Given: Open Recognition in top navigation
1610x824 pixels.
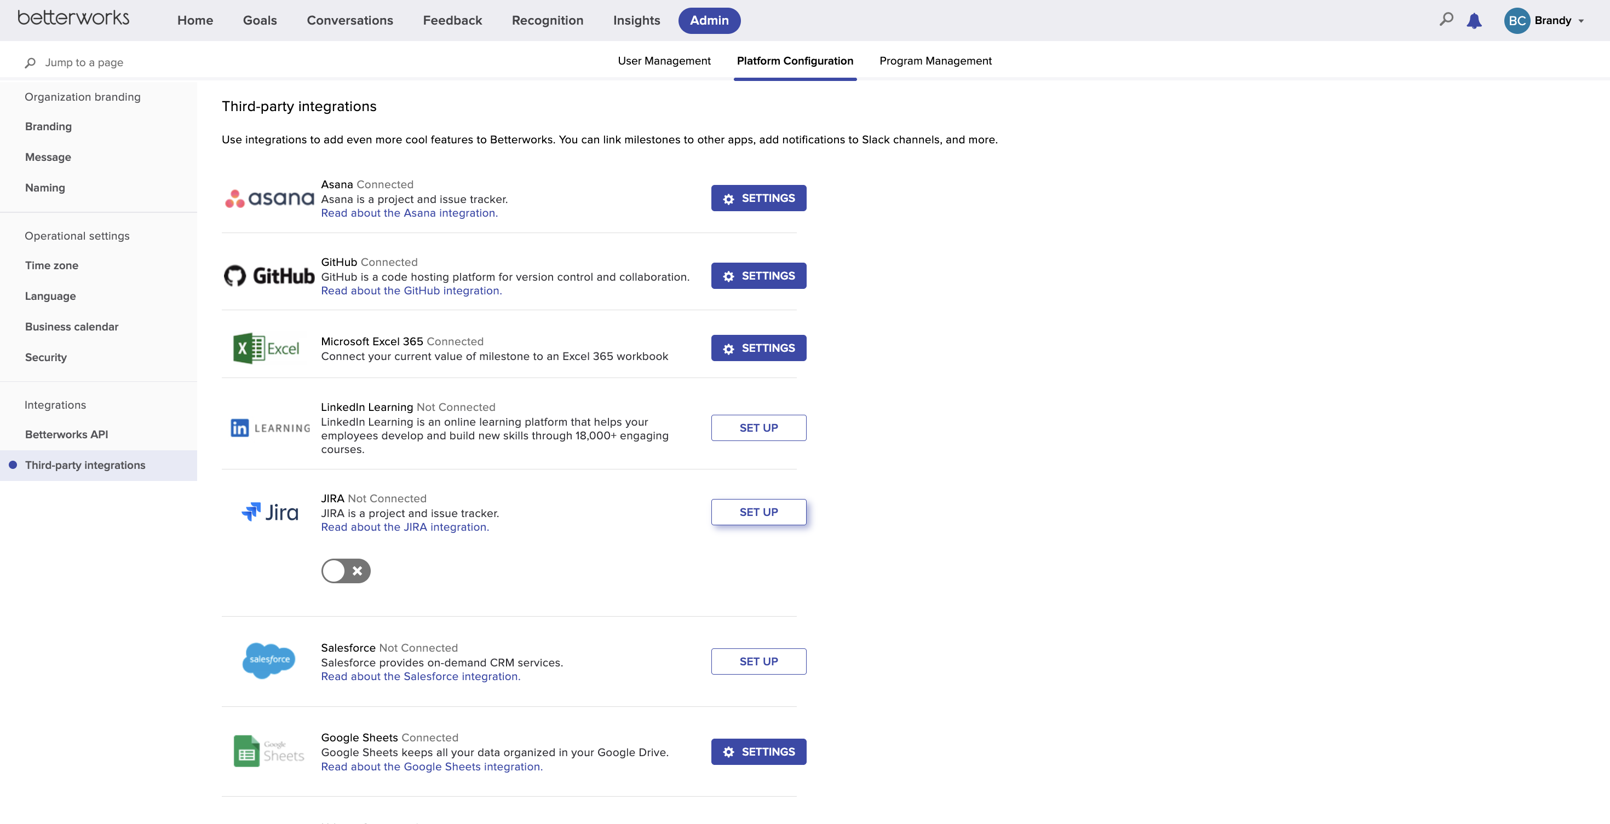Looking at the screenshot, I should click(x=548, y=20).
